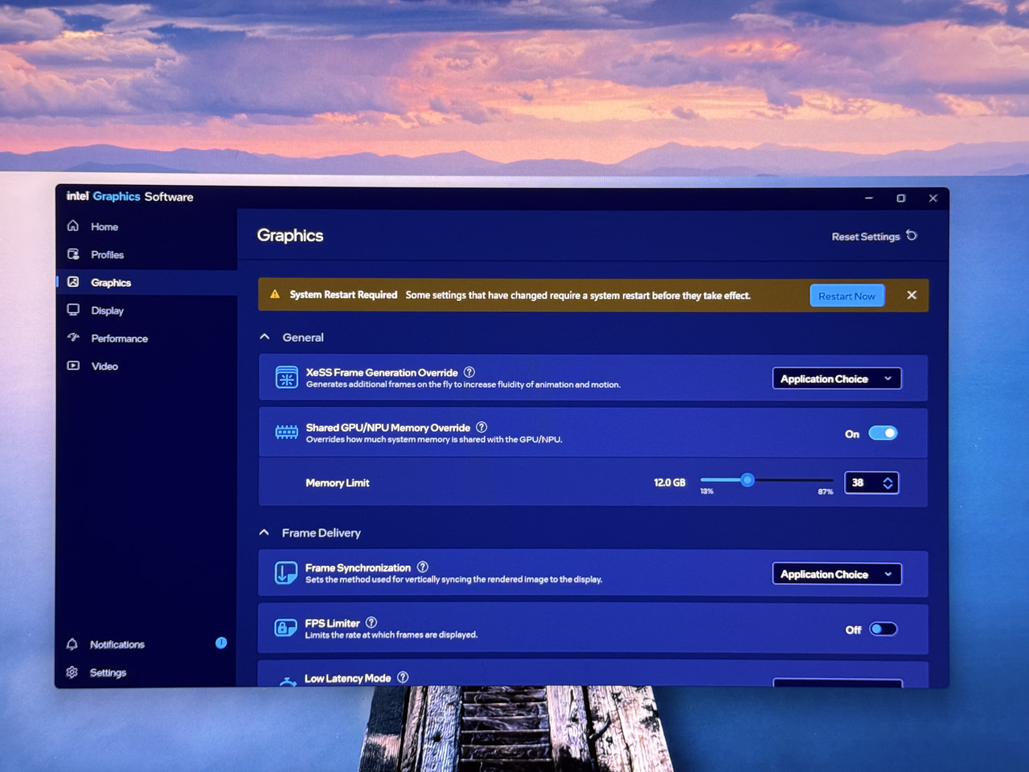
Task: Open Shared GPU/NPU Memory Override help icon
Action: click(x=482, y=427)
